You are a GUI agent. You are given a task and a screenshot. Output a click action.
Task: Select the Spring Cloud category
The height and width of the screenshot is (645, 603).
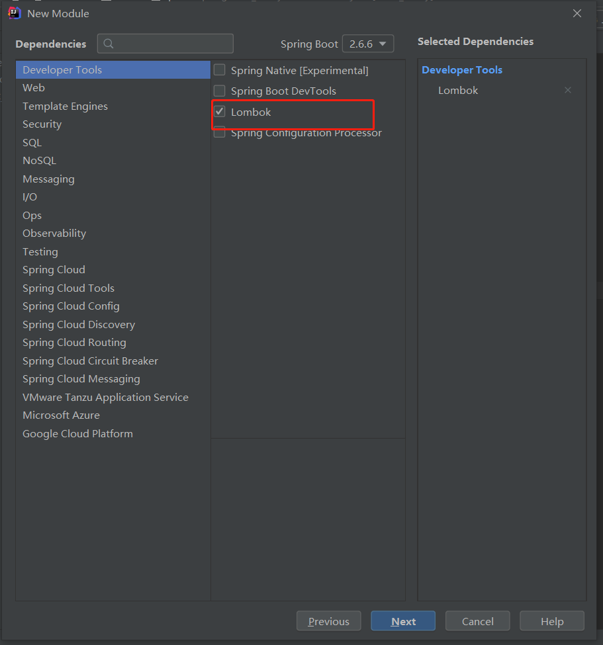coord(113,270)
